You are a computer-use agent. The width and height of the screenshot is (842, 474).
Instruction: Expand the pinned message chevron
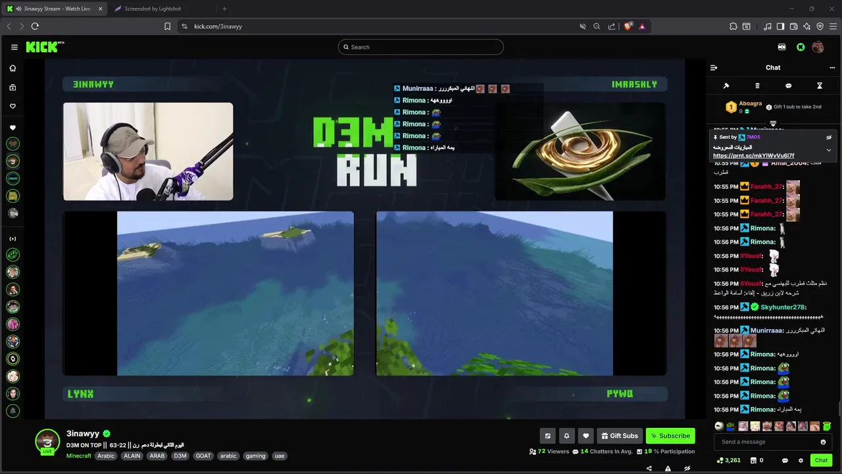coord(829,150)
